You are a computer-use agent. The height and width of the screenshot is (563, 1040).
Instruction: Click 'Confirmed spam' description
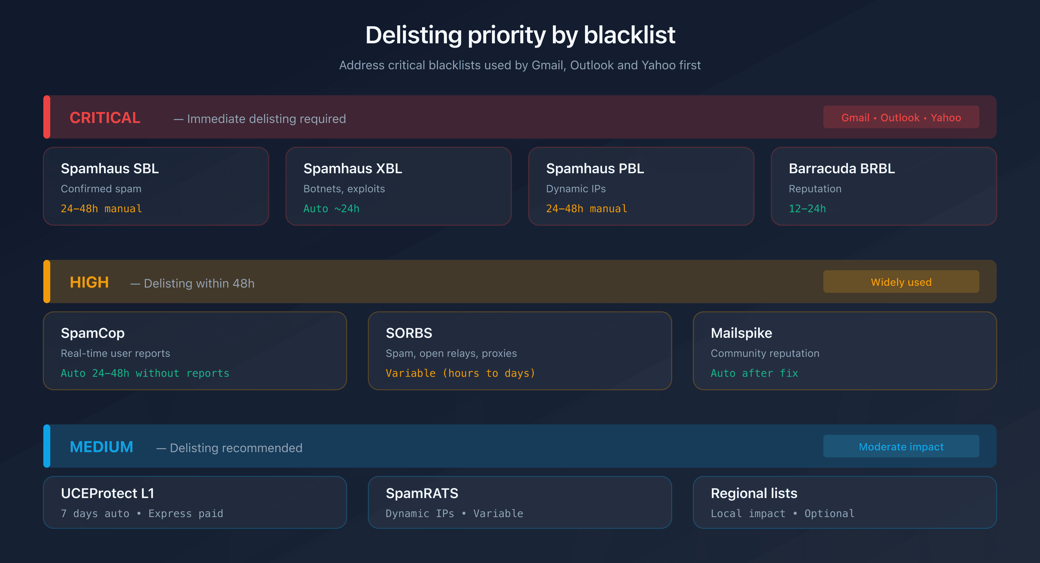pos(101,189)
